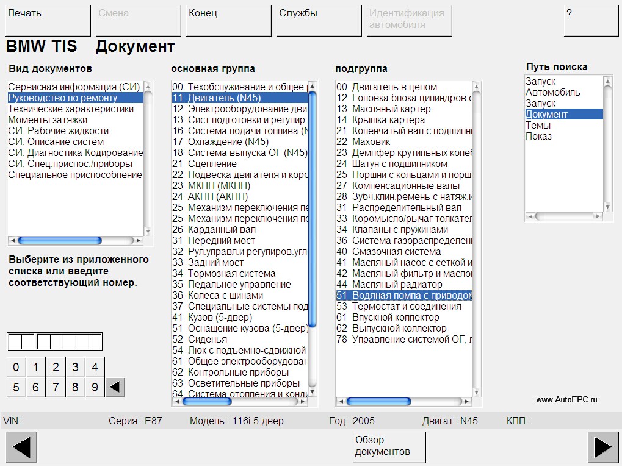Image resolution: width=622 pixels, height=467 pixels.
Task: Select main group 52 Сиденья
Action: (x=240, y=340)
